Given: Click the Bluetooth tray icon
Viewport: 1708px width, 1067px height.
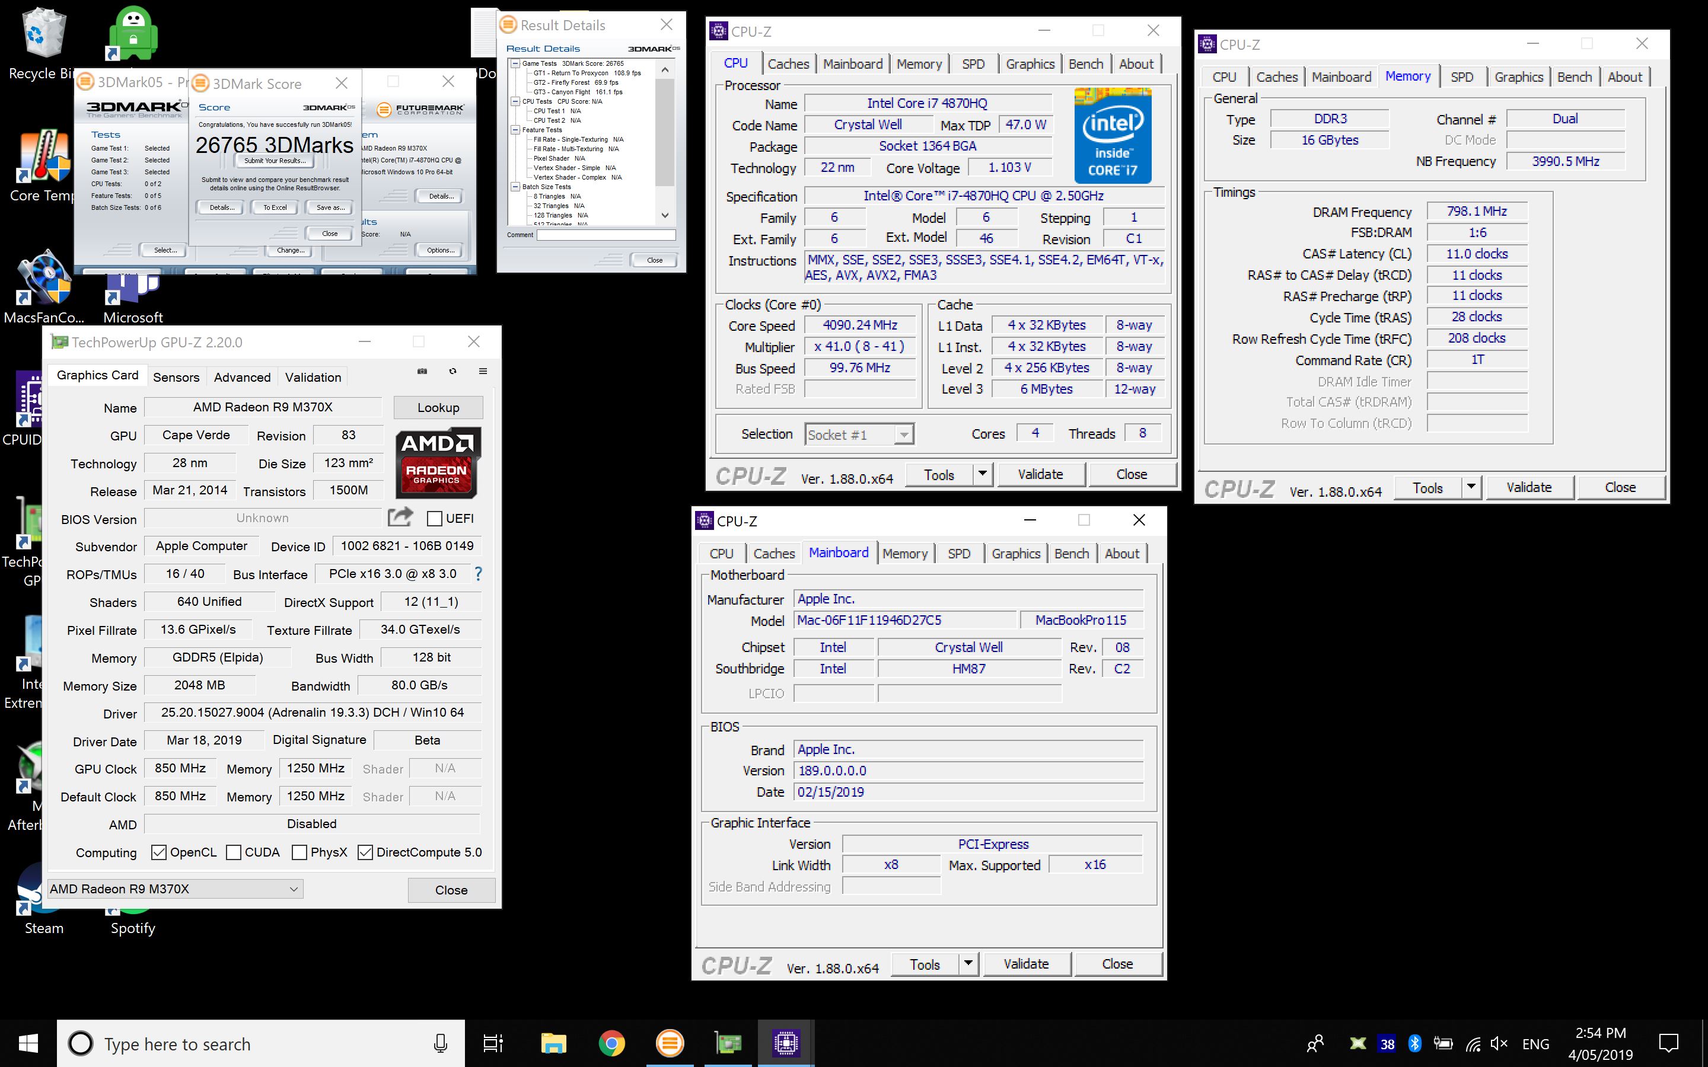Looking at the screenshot, I should tap(1414, 1043).
